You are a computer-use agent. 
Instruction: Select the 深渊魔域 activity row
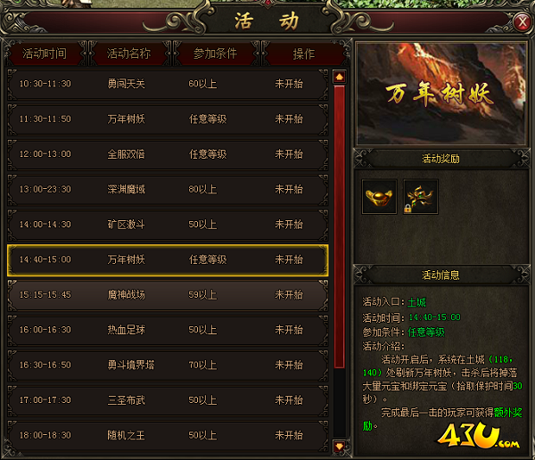click(168, 189)
